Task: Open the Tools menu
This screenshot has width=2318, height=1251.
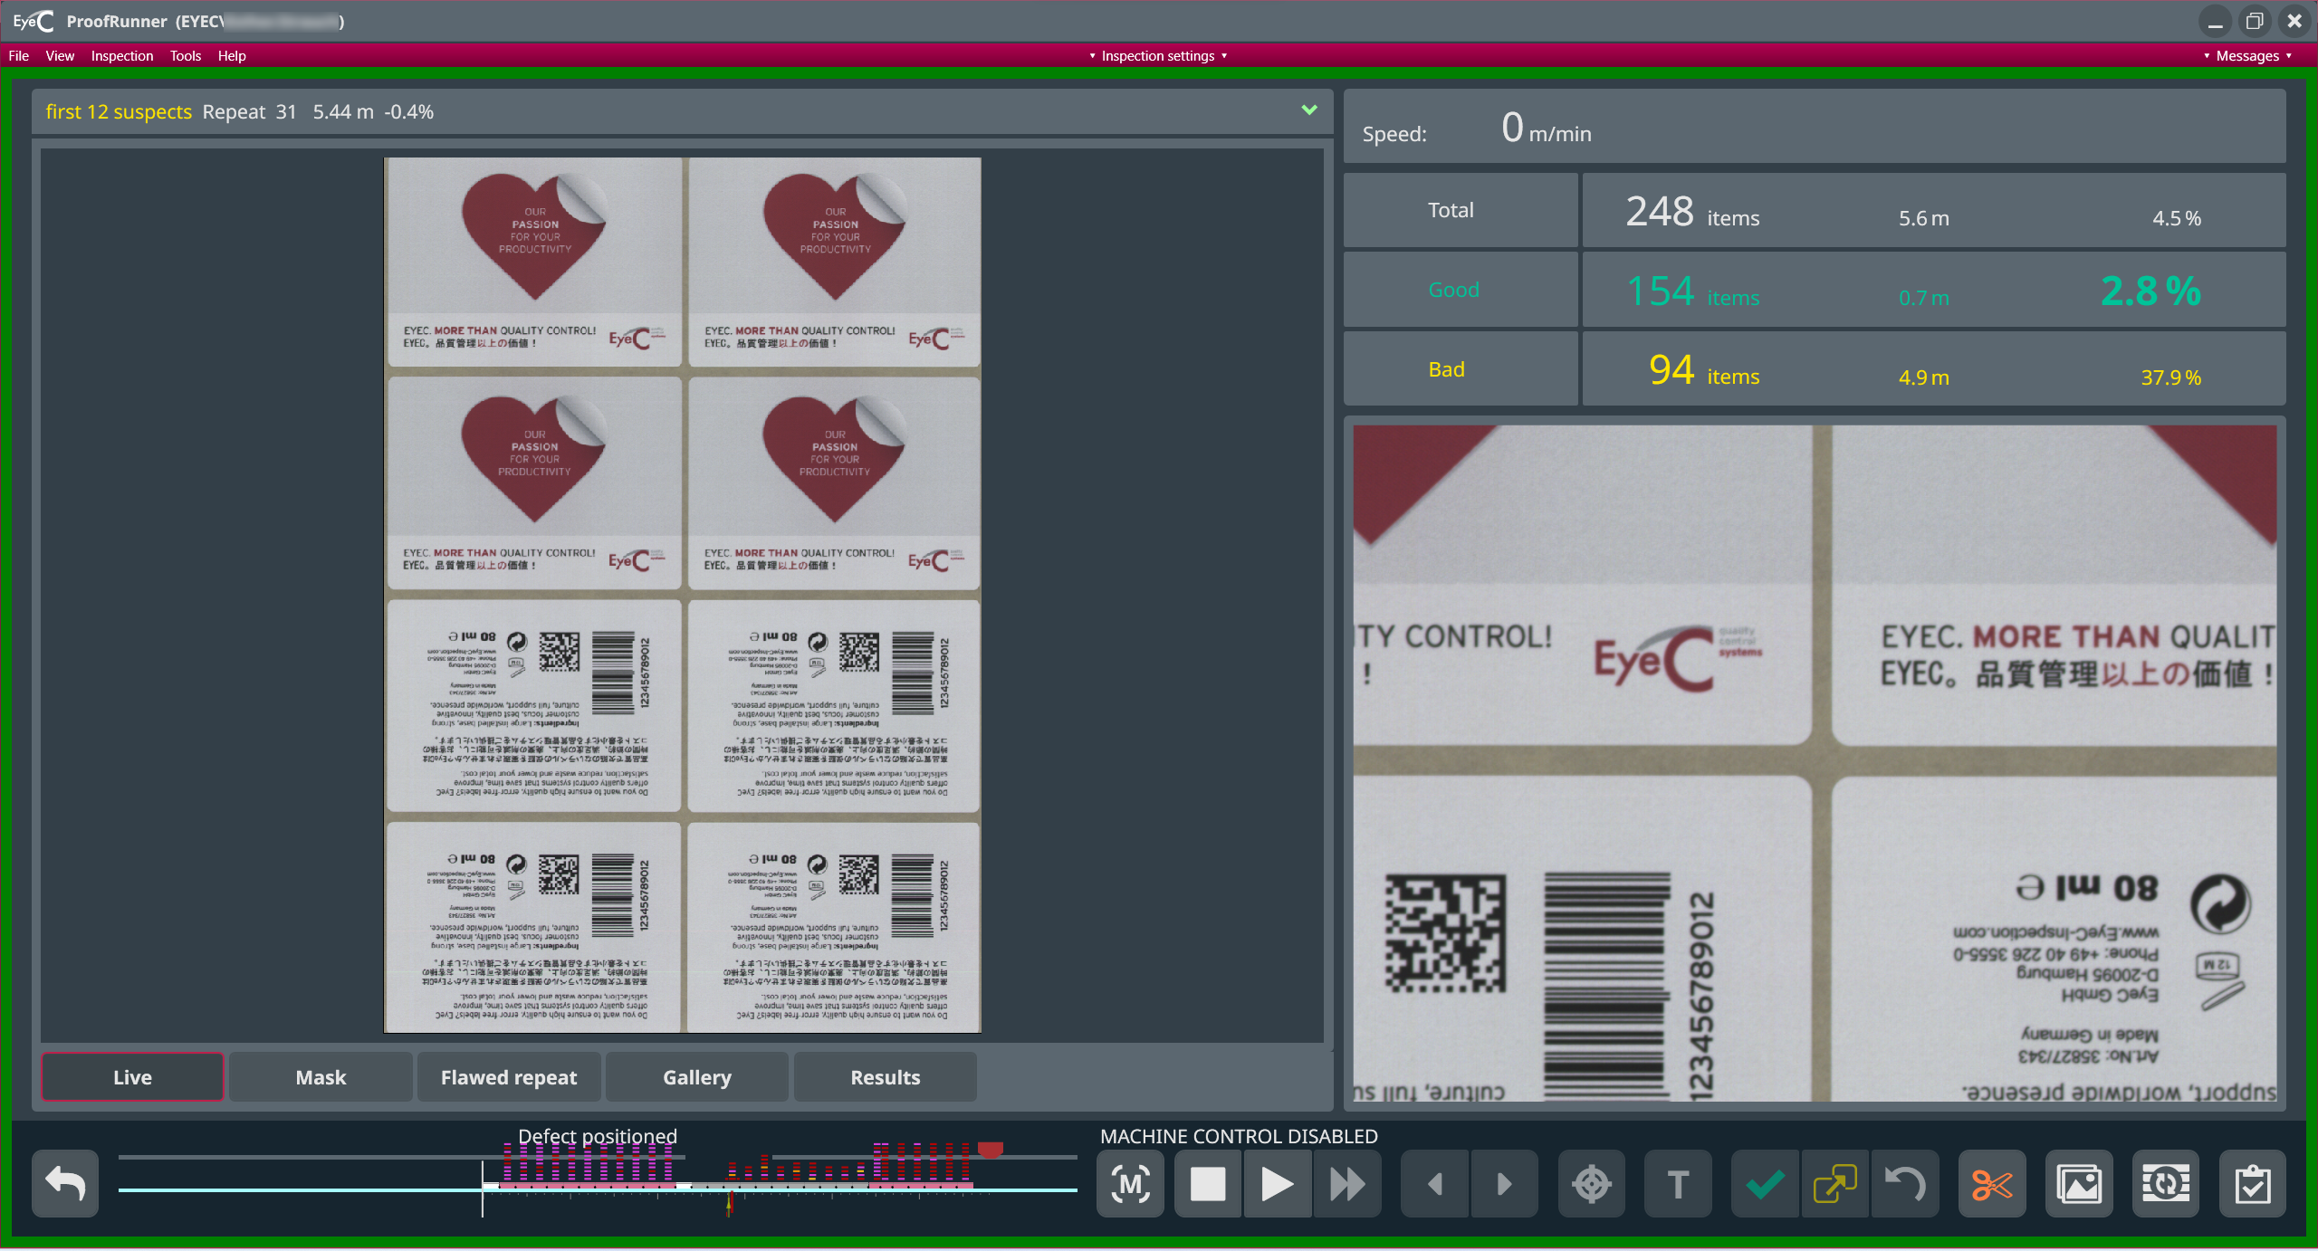Action: (186, 56)
